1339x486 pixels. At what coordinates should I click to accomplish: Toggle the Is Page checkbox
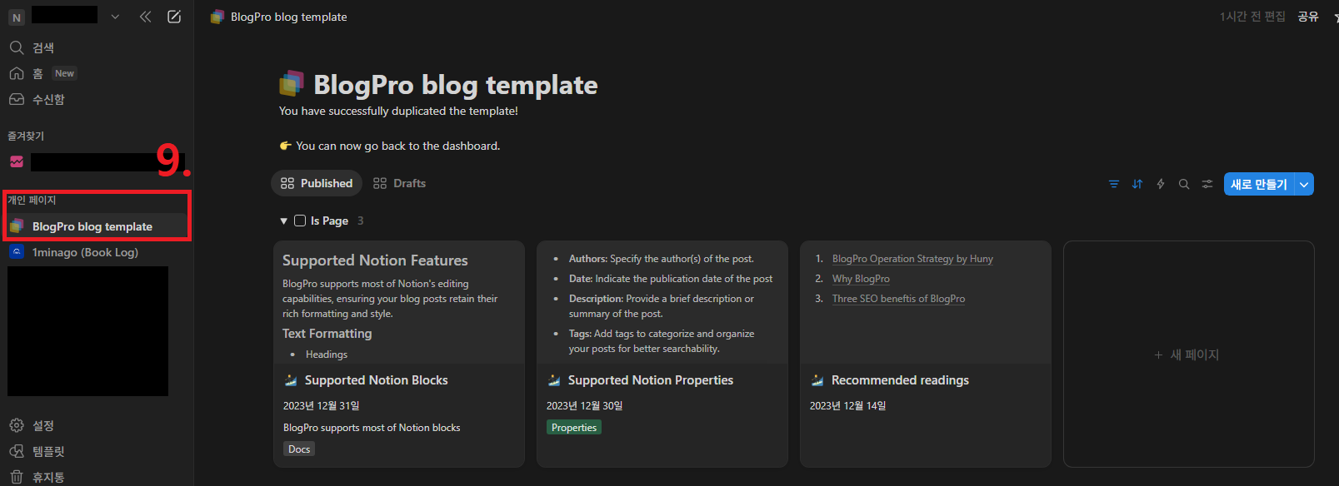coord(300,221)
